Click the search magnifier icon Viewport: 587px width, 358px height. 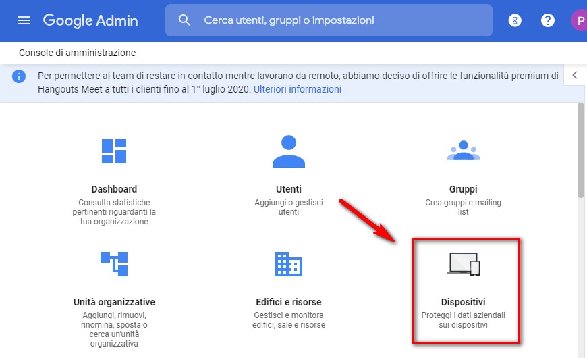click(184, 20)
